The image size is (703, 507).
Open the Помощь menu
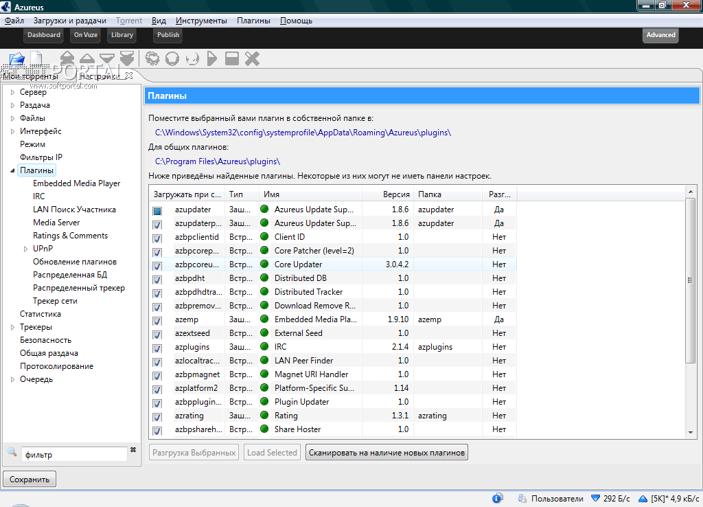[x=296, y=21]
